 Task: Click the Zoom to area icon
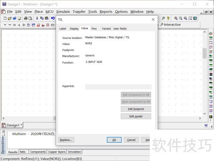point(185,18)
